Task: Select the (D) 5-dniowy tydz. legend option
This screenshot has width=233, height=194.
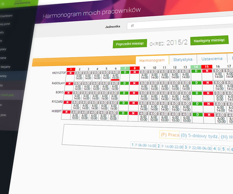Action: click(x=200, y=136)
